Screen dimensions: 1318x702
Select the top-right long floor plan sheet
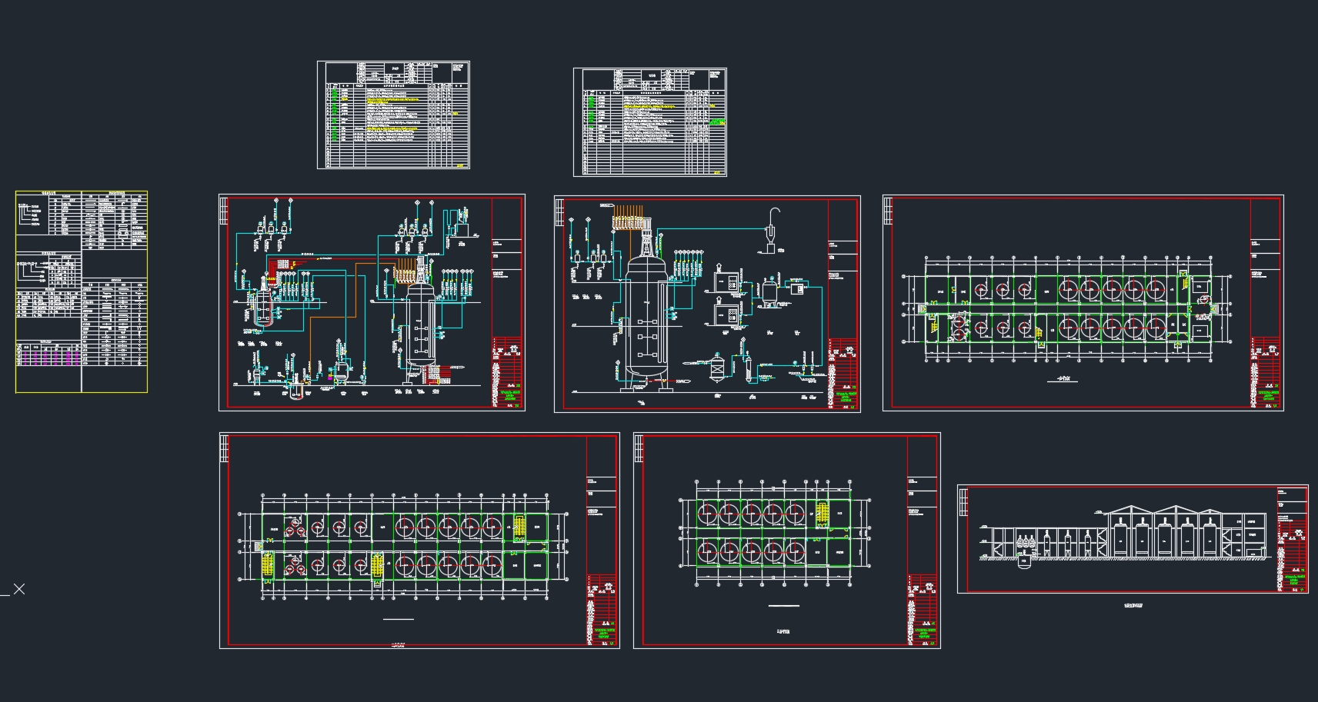pyautogui.click(x=1082, y=303)
